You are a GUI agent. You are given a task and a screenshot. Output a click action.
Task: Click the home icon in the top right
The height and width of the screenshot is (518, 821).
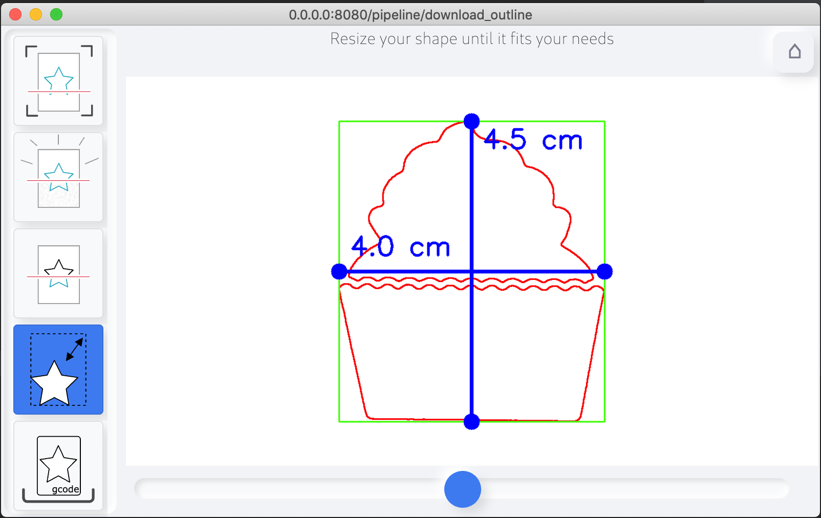[794, 52]
